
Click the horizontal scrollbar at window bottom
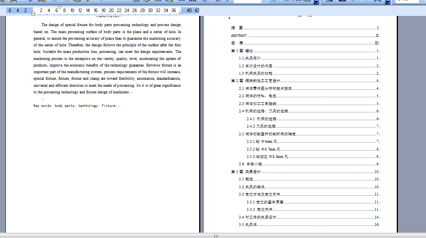(x=213, y=236)
